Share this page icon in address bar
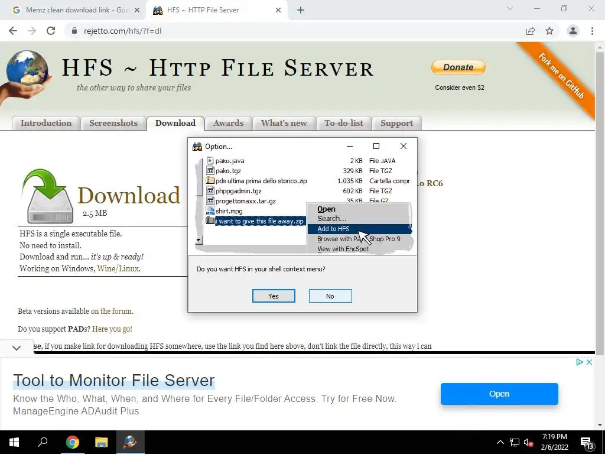The image size is (605, 454). [531, 31]
